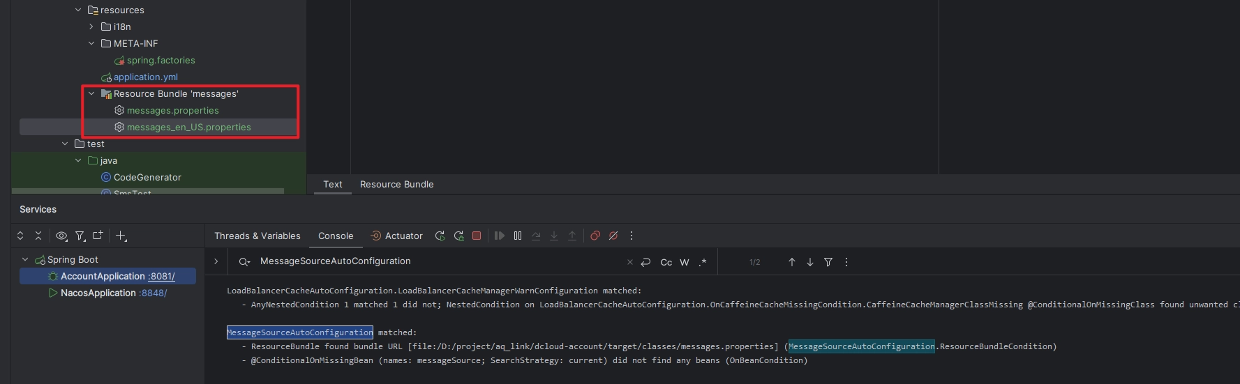Open the Actuator tab
Image resolution: width=1240 pixels, height=384 pixels.
pyautogui.click(x=396, y=236)
